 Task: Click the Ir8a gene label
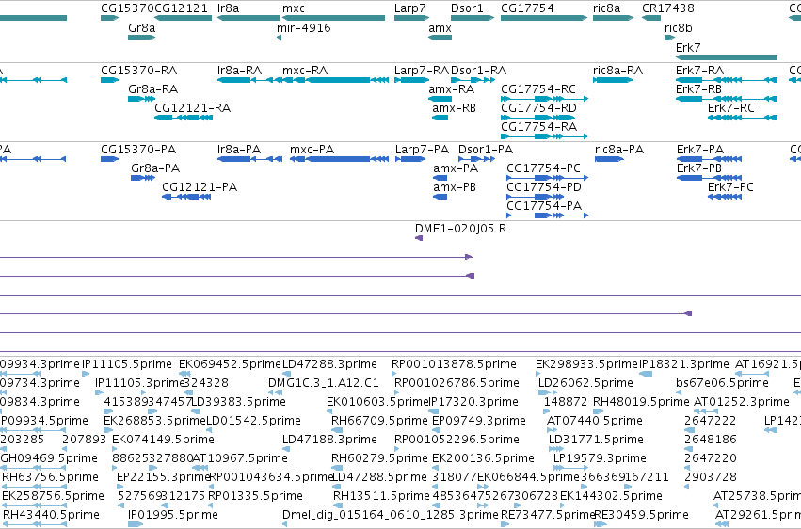tap(228, 8)
